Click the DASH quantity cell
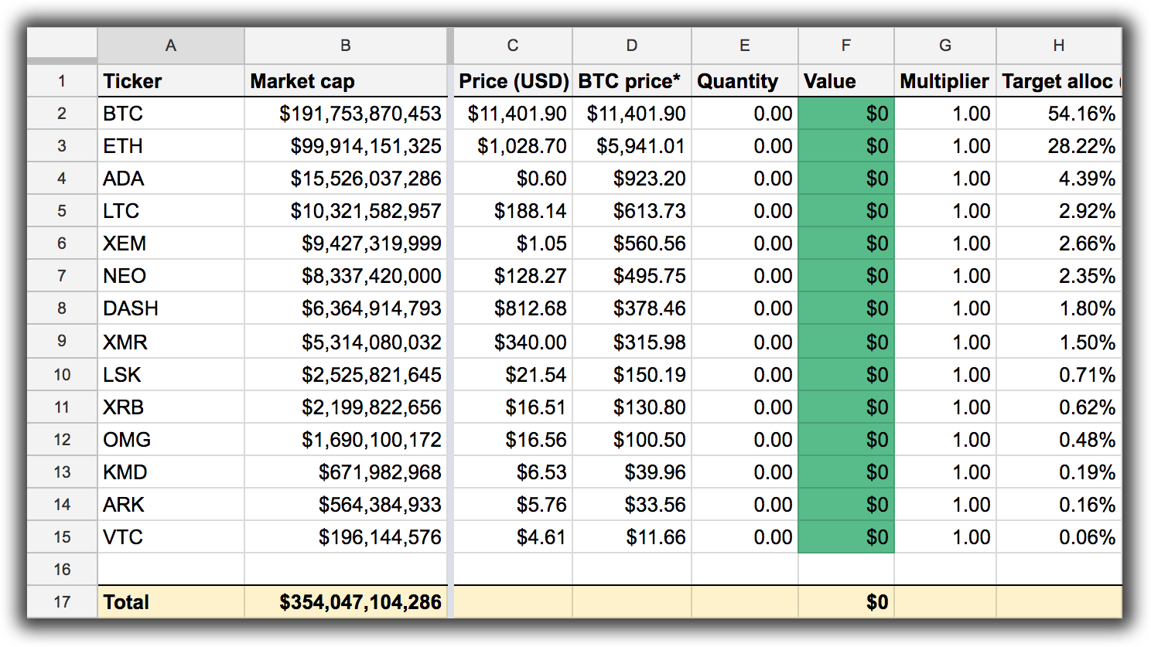Image resolution: width=1151 pixels, height=647 pixels. coord(744,308)
